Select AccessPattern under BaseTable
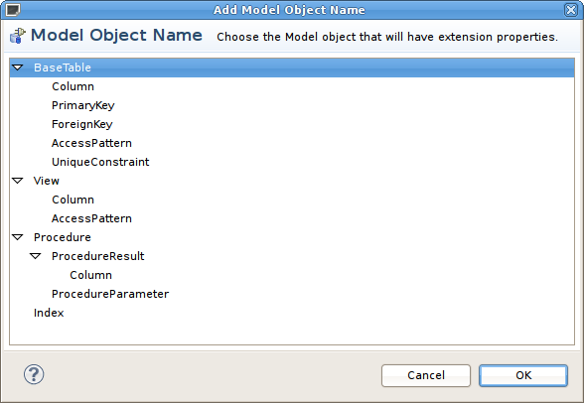Viewport: 584px width, 403px height. [x=91, y=143]
